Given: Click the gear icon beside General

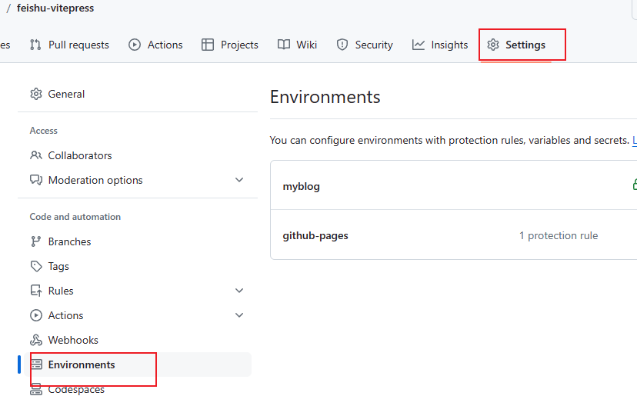Looking at the screenshot, I should click(36, 94).
